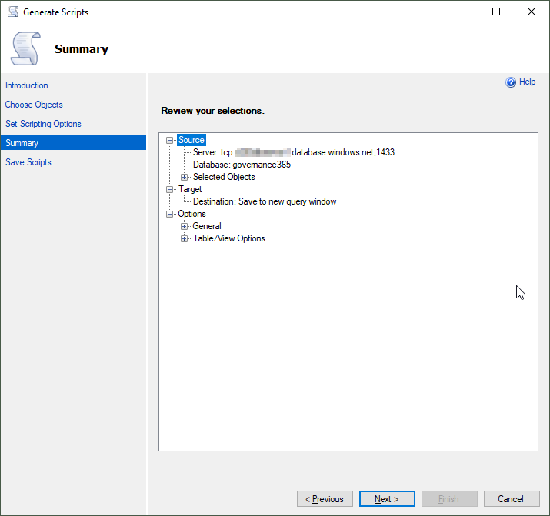Go to the Introduction step

pos(27,85)
